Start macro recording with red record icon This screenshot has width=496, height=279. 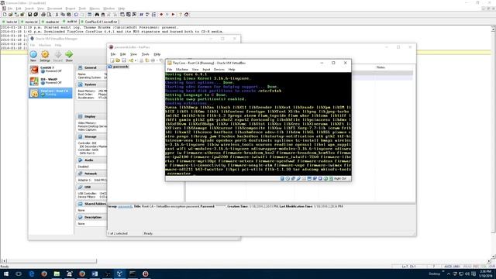tap(161, 15)
